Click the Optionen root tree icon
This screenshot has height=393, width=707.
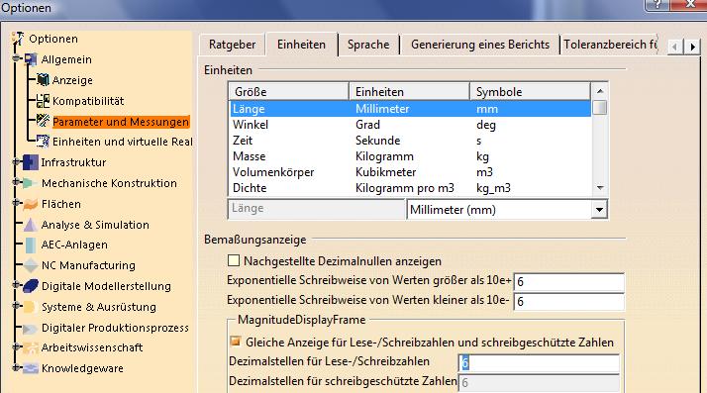coord(18,39)
